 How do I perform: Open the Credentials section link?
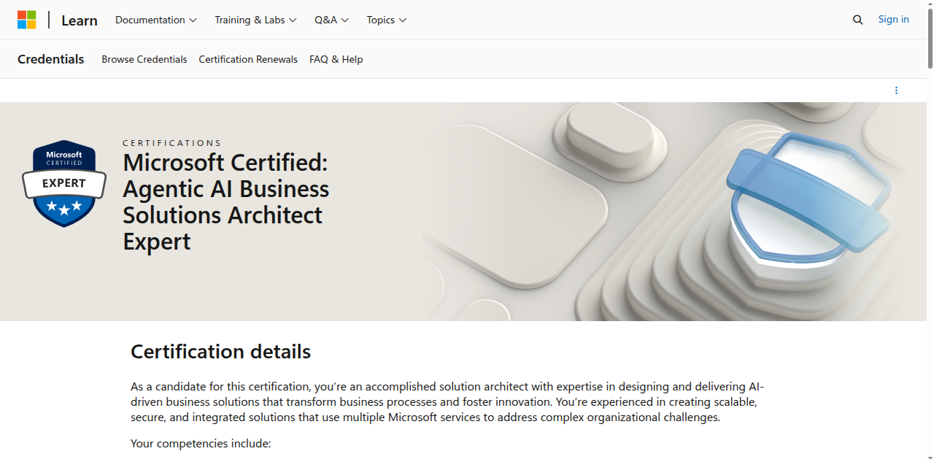(x=51, y=59)
